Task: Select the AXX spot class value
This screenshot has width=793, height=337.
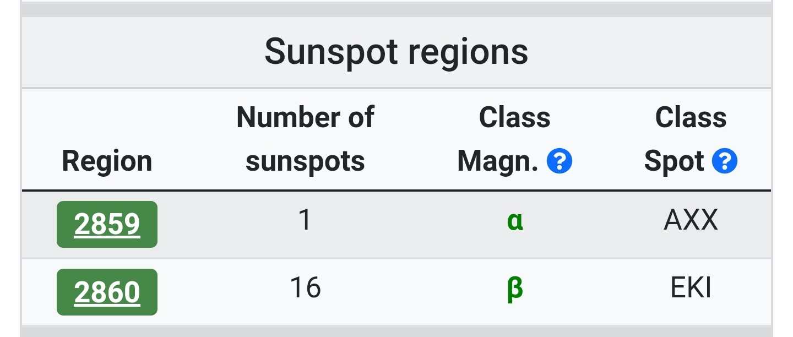Action: point(691,221)
